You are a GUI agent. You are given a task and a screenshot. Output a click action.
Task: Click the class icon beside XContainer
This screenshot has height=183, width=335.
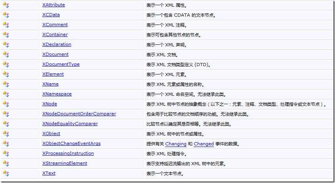coord(6,34)
